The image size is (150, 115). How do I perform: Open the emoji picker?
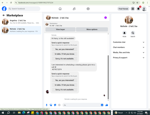coord(102,105)
